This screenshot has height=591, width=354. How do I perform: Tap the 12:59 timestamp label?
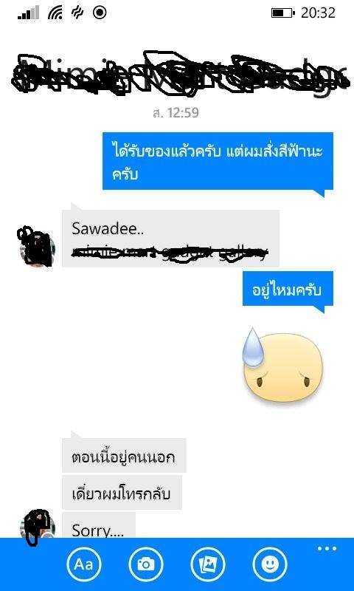176,113
